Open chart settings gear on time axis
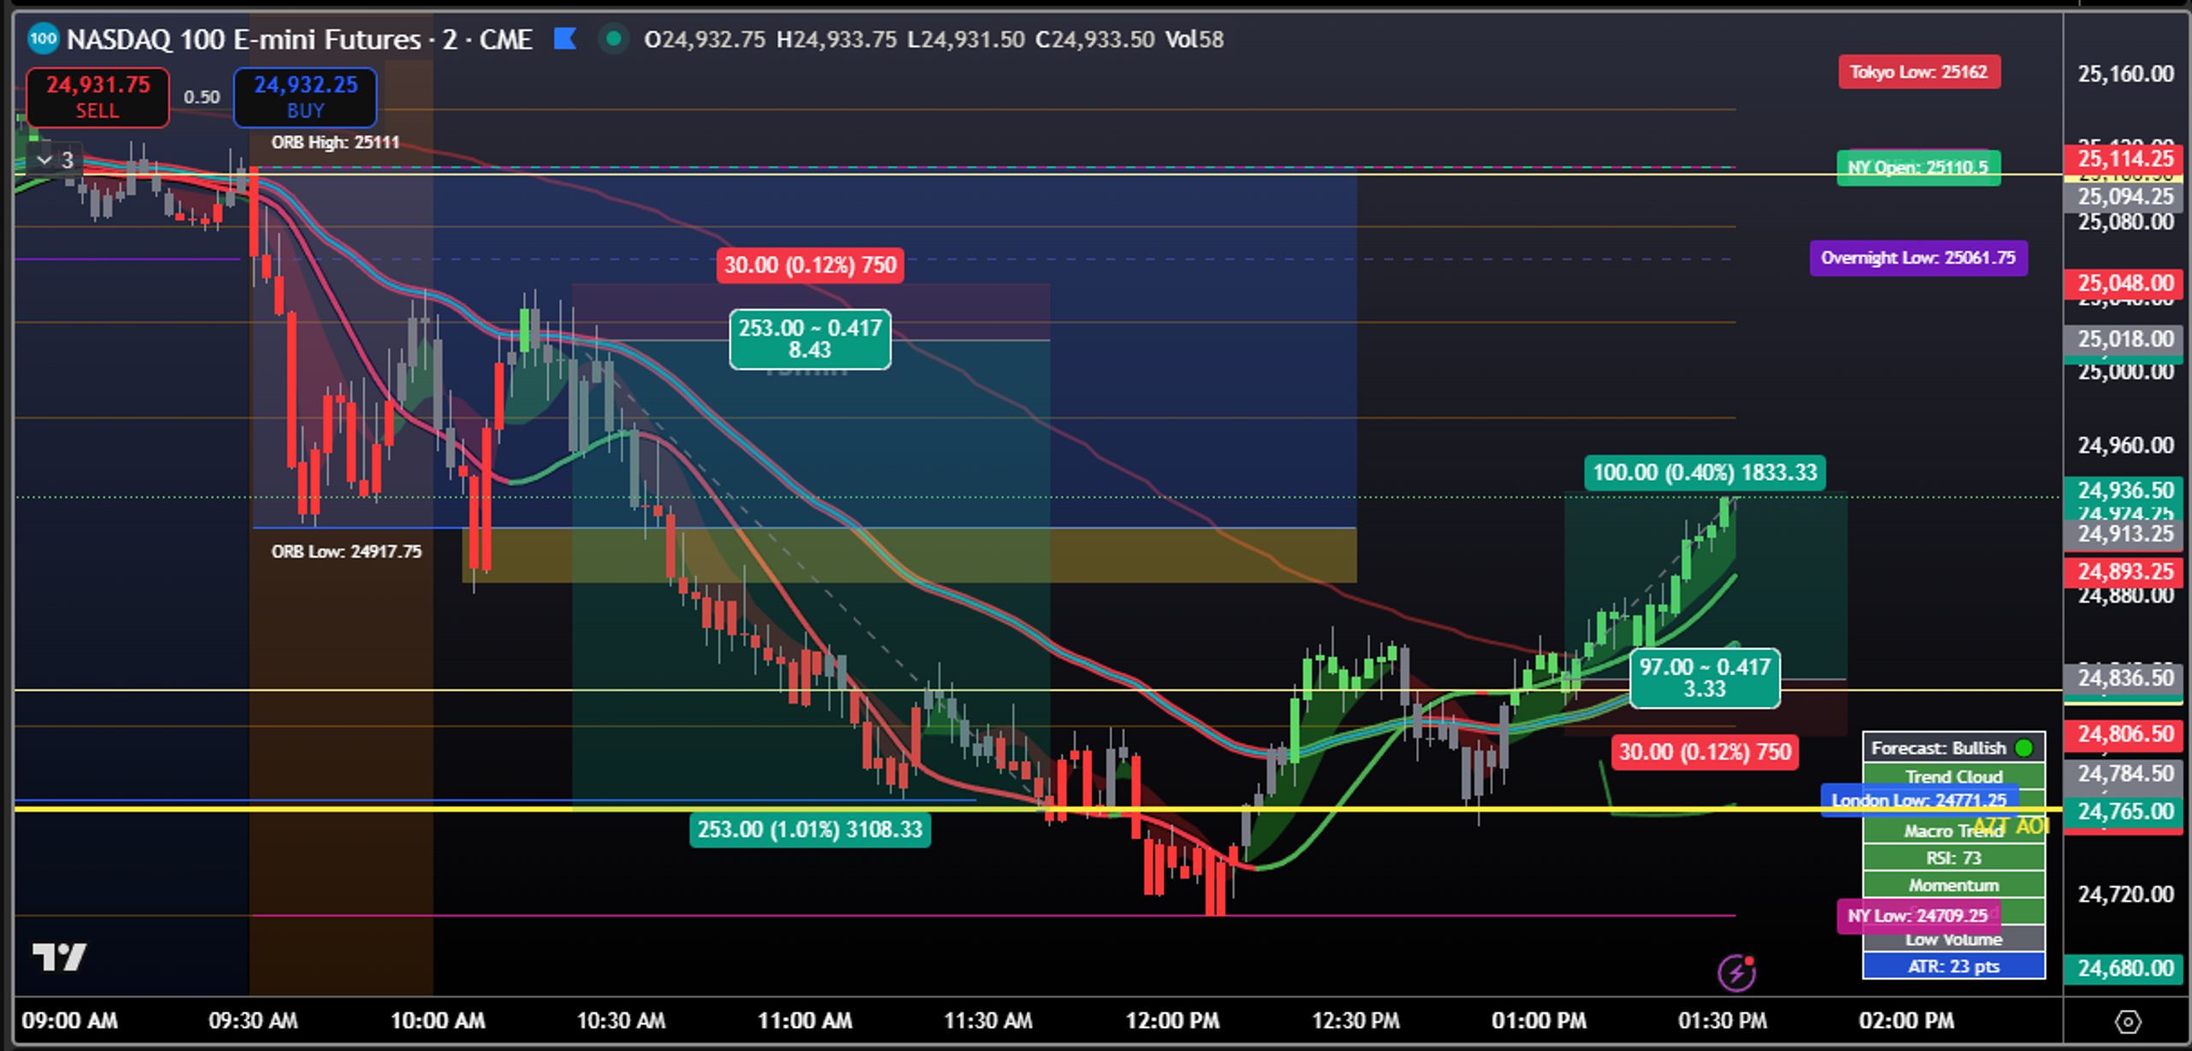This screenshot has height=1051, width=2192. pyautogui.click(x=2128, y=1021)
